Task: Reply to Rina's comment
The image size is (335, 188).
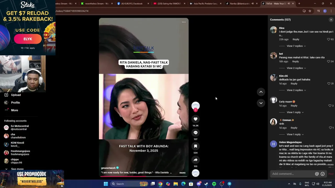Action: pyautogui.click(x=296, y=39)
